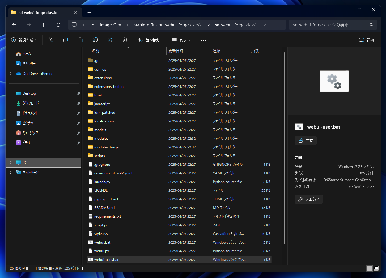Click the Refresh icon beside address bar
The height and width of the screenshot is (278, 386).
pyautogui.click(x=58, y=25)
